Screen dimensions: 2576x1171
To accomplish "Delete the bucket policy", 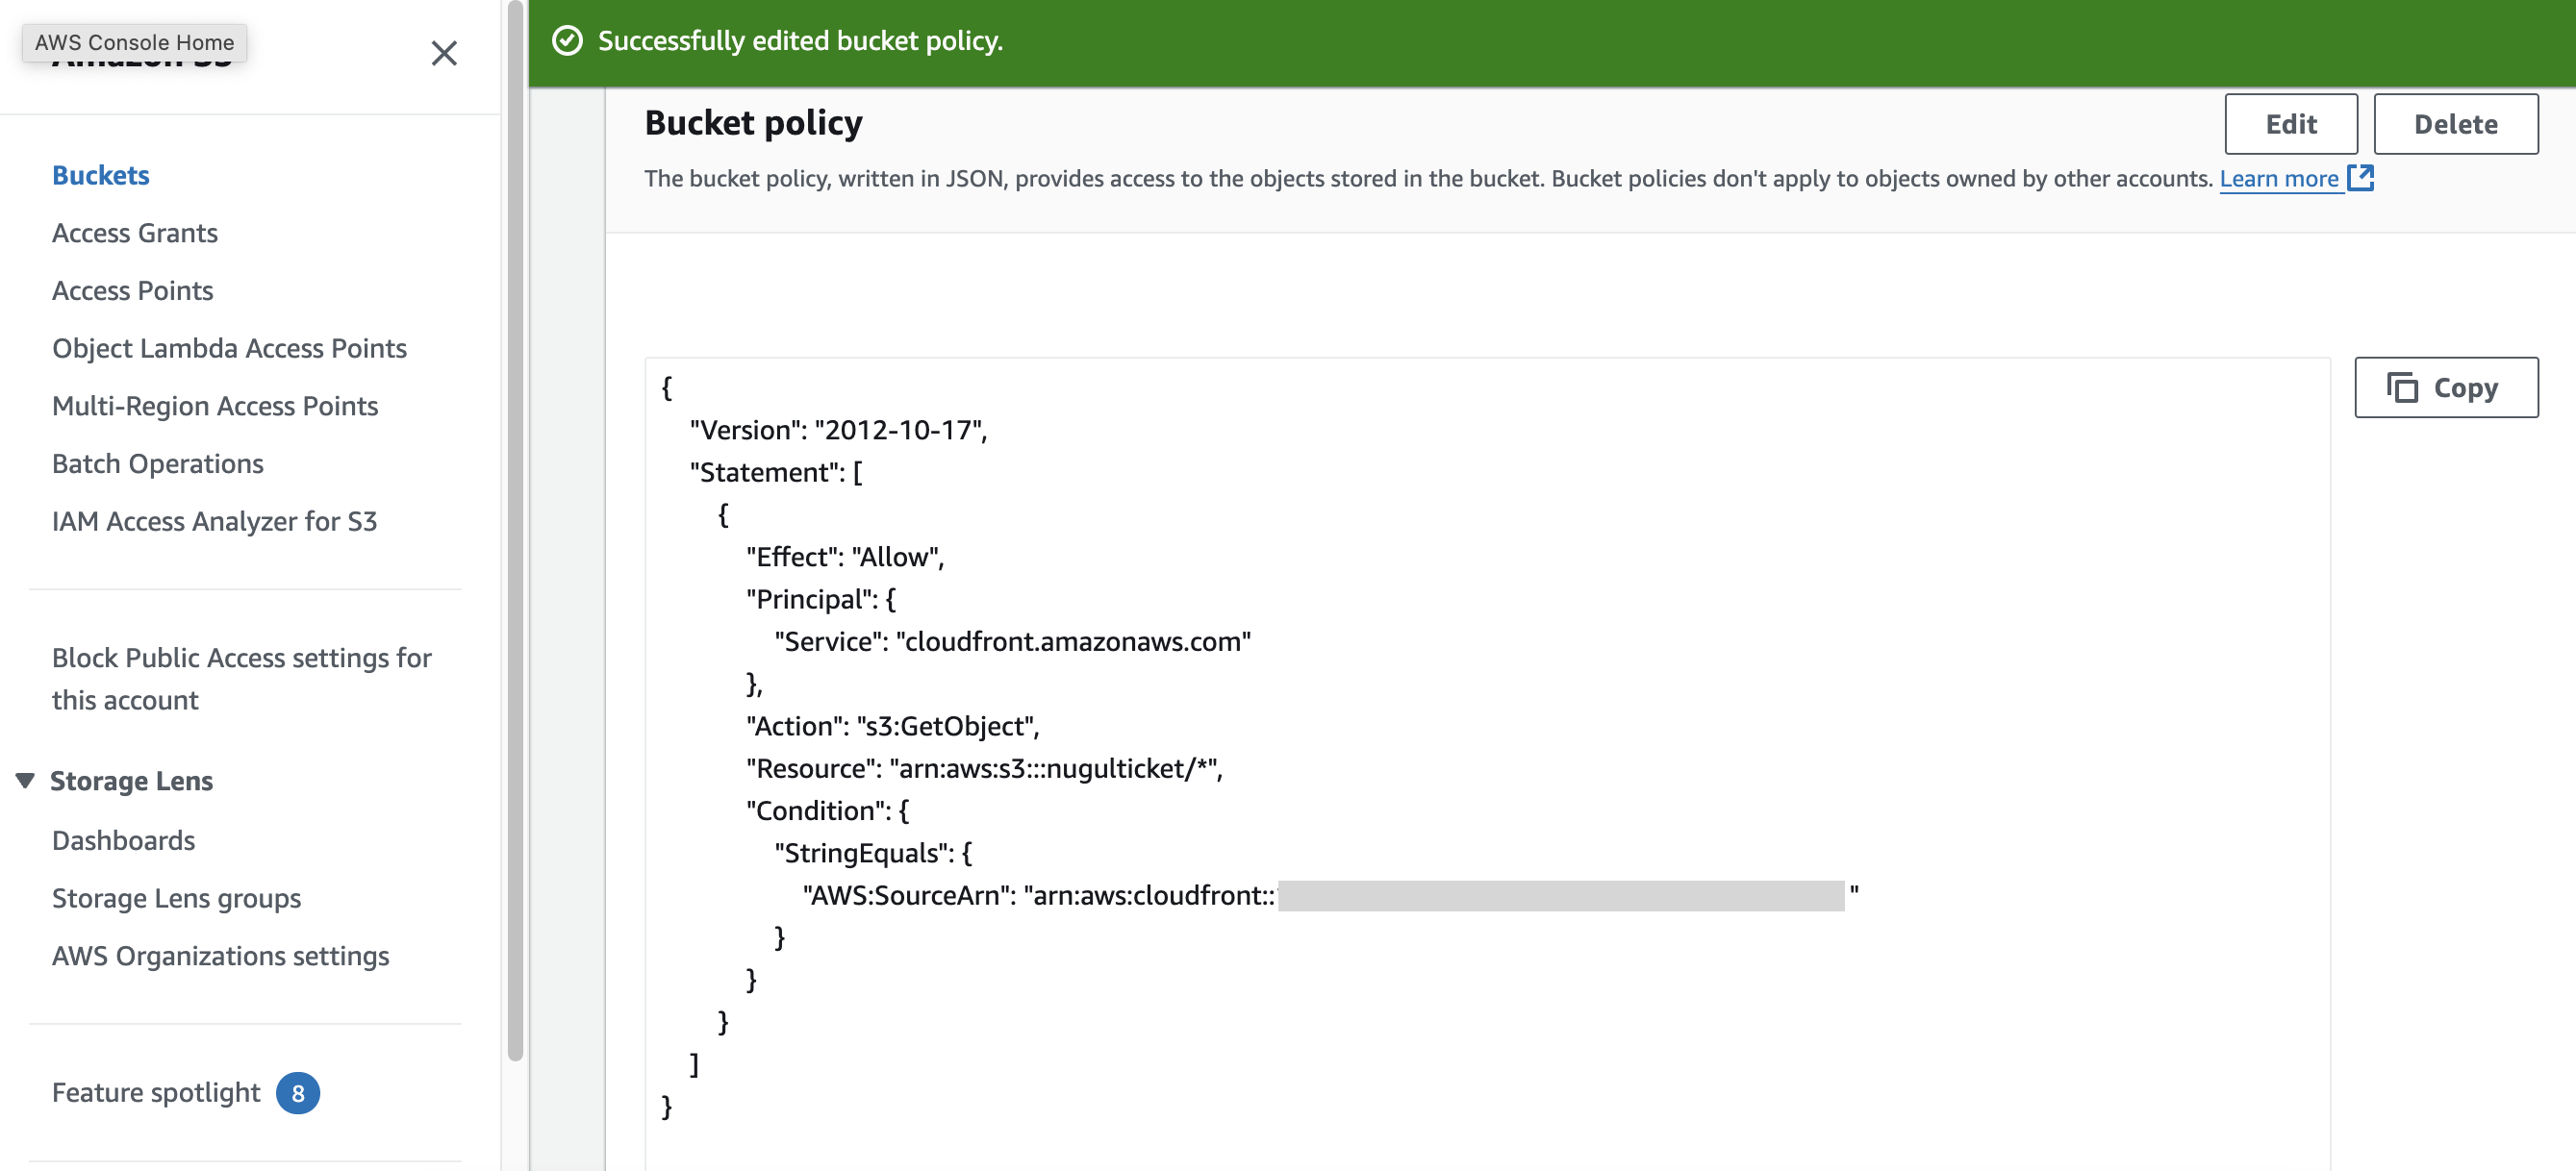I will click(x=2455, y=124).
